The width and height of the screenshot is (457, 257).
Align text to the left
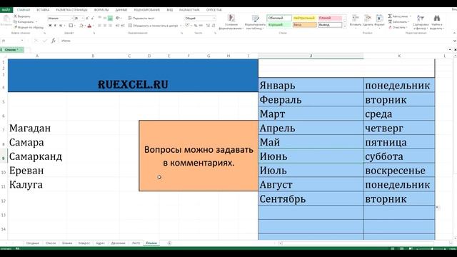[x=99, y=26]
